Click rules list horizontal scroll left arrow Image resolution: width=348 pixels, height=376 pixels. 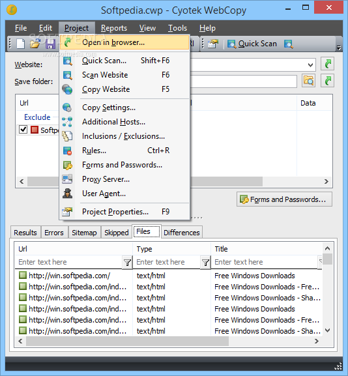[x=22, y=182]
